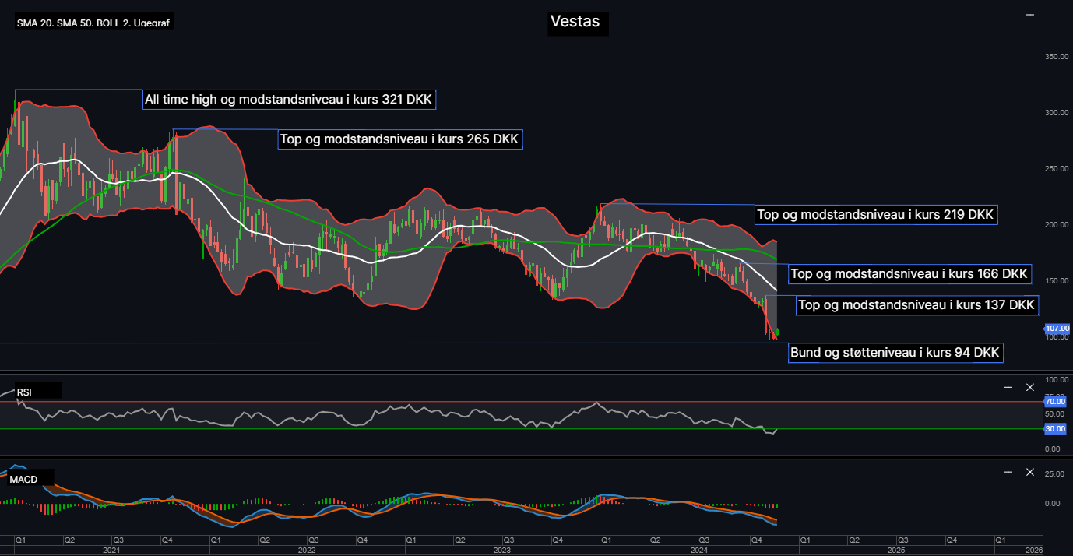Click the 200.00 price axis value
The width and height of the screenshot is (1073, 556).
click(x=1057, y=225)
